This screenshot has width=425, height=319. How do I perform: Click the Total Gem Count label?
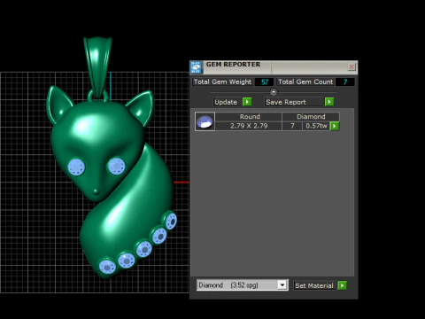point(305,82)
